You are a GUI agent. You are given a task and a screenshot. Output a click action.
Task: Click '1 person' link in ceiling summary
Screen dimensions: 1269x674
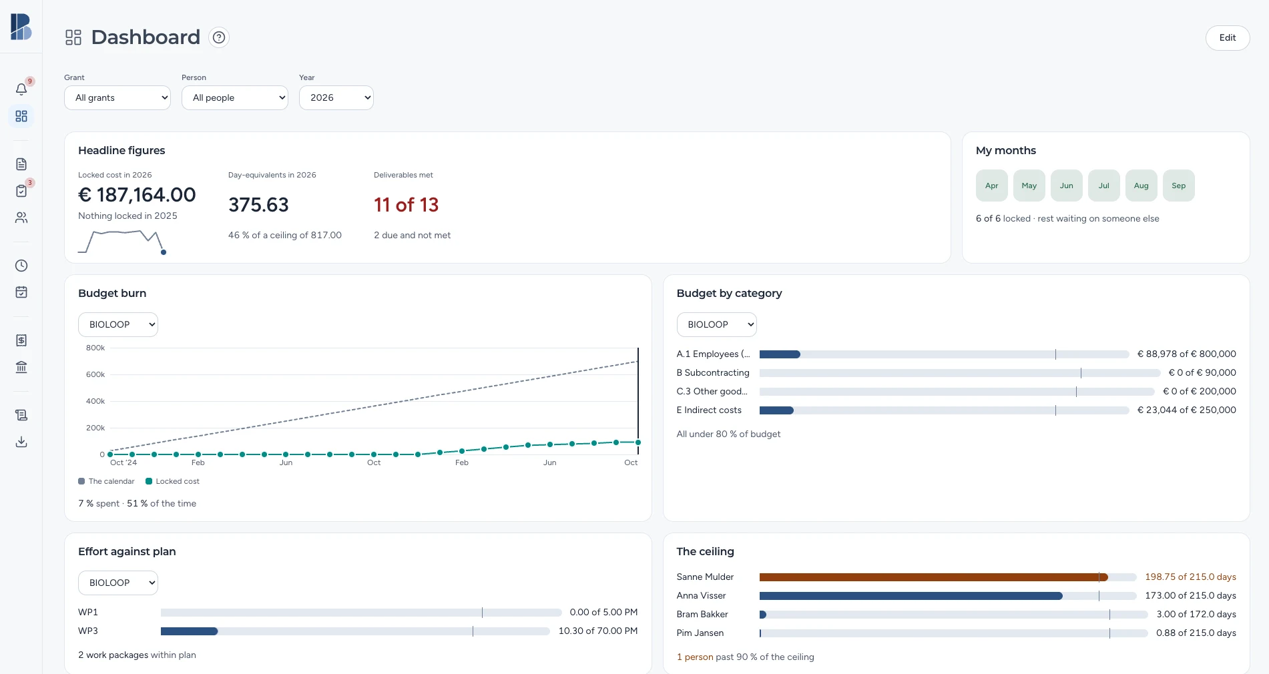pos(695,657)
